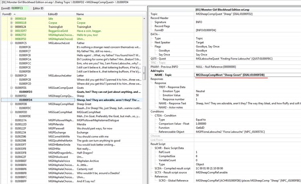Screen dimensions: 301x184
Task: Click the Next Speaker value Target
Action: [x=199, y=42]
